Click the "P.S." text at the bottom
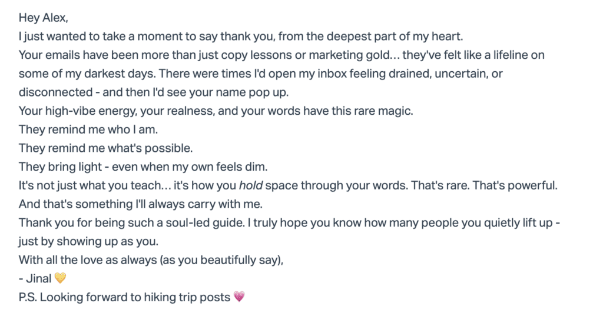This screenshot has height=316, width=603. 30,297
